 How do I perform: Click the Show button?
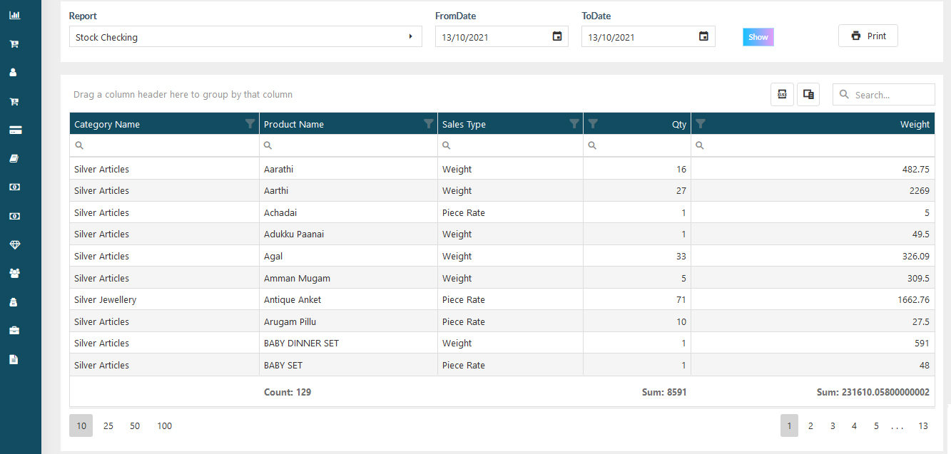758,36
